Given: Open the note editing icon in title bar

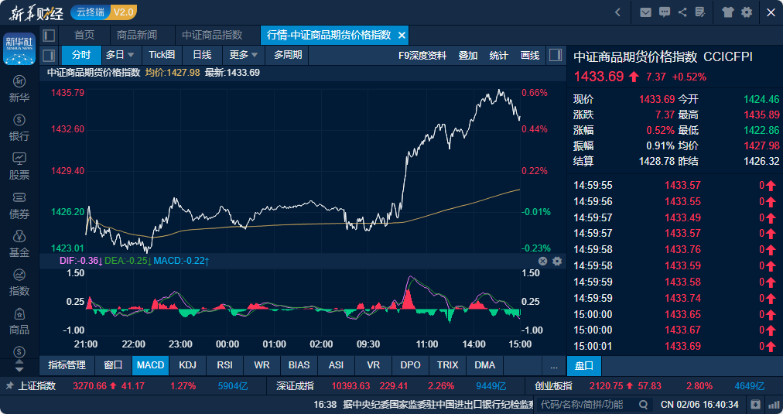Looking at the screenshot, I should click(700, 12).
